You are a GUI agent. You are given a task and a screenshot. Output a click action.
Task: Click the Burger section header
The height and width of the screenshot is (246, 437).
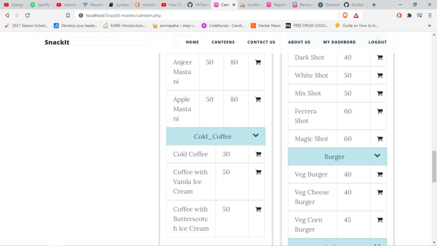click(337, 156)
